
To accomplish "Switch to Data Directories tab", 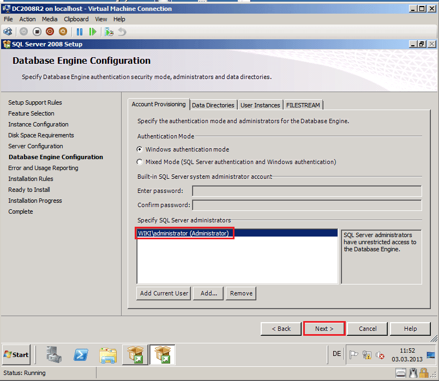I will pyautogui.click(x=213, y=105).
